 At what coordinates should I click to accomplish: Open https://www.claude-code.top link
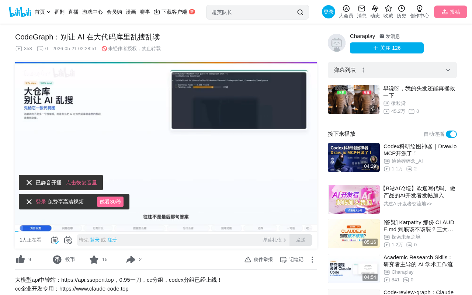(x=94, y=289)
